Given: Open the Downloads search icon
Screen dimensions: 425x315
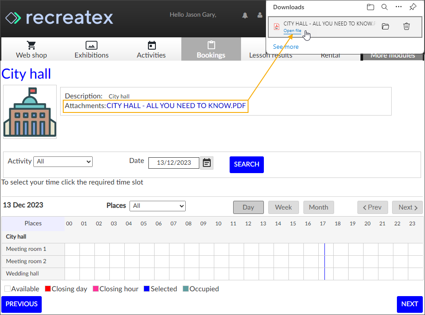Looking at the screenshot, I should click(x=384, y=7).
